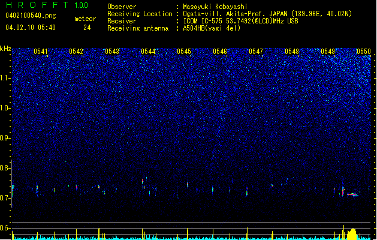Click the 0545 time marker
This screenshot has height=240, width=377.
(184, 52)
